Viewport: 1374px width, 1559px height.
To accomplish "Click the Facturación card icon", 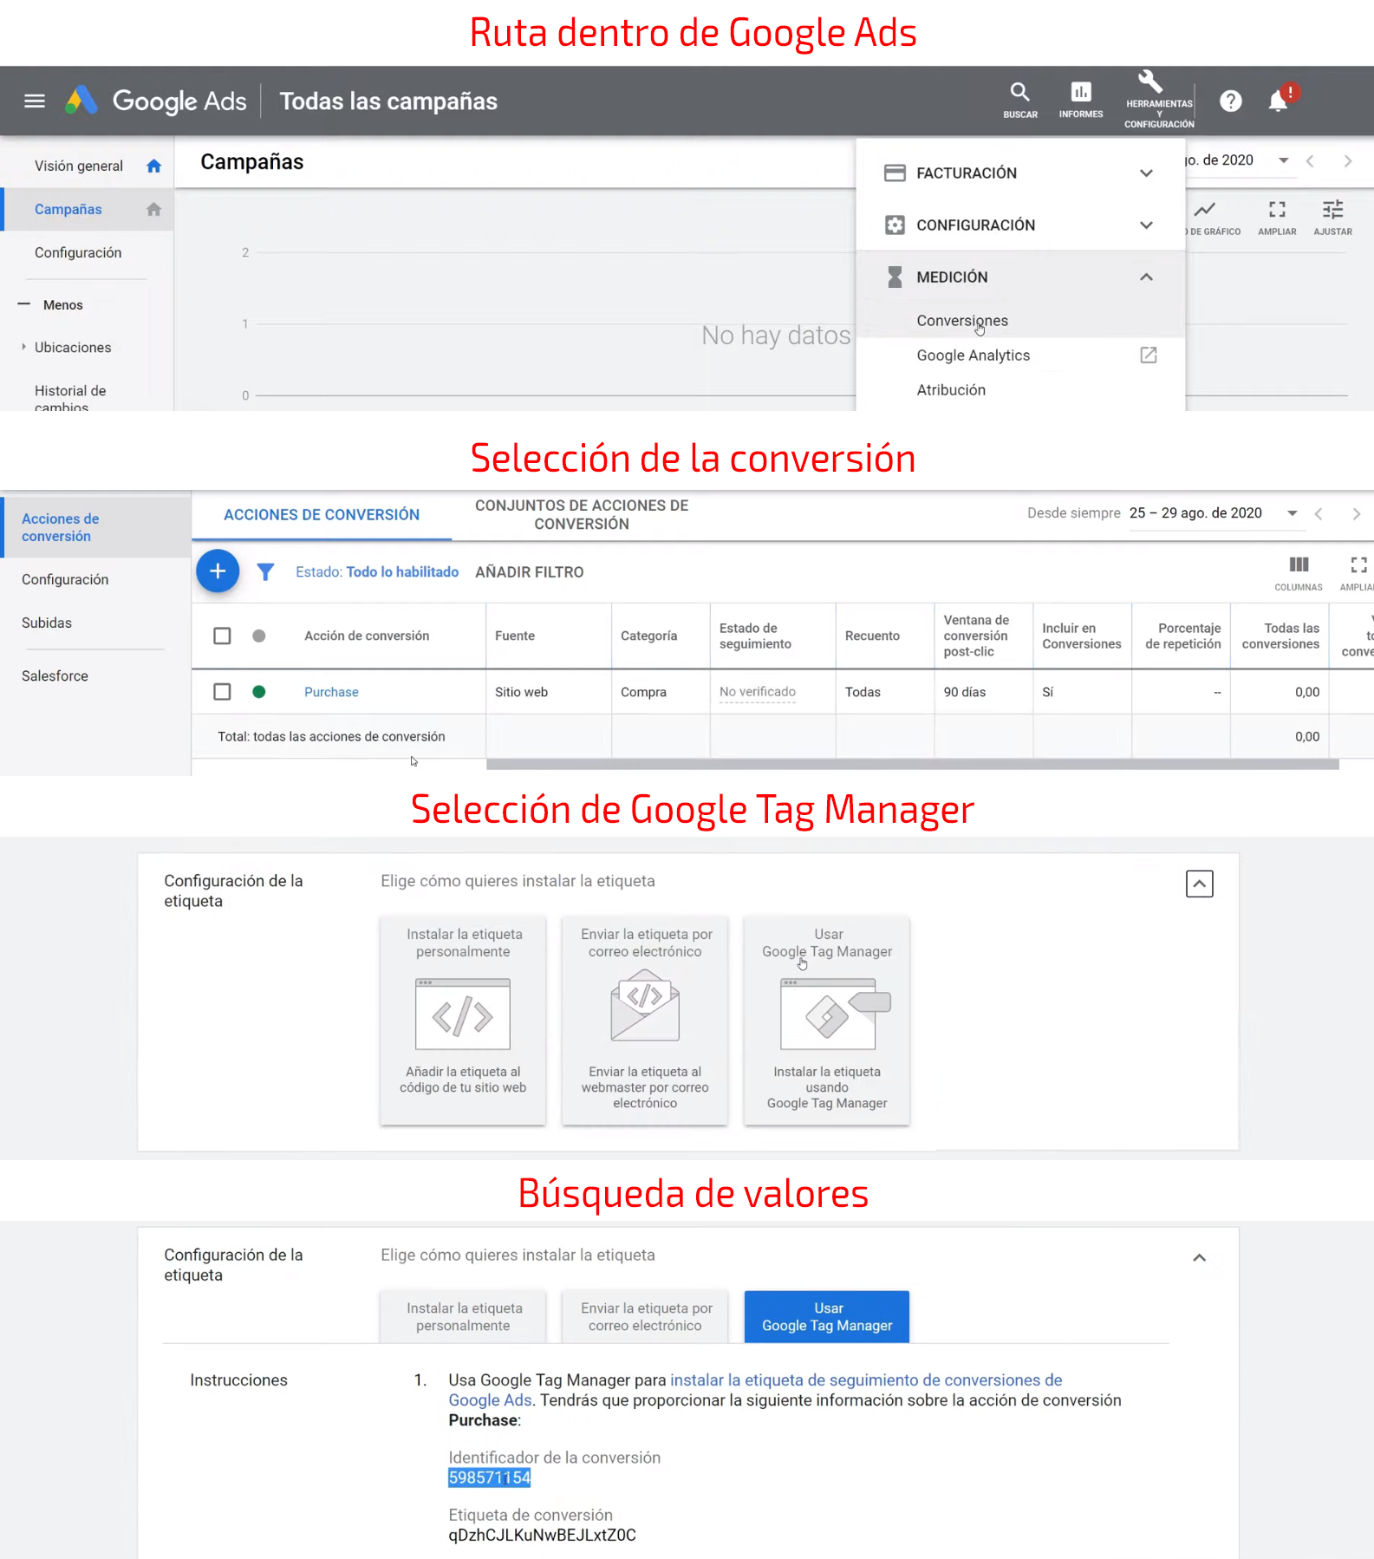I will [x=895, y=173].
